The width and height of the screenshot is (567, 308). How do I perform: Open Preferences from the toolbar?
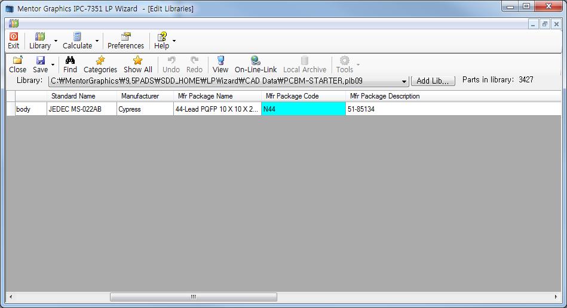click(125, 41)
